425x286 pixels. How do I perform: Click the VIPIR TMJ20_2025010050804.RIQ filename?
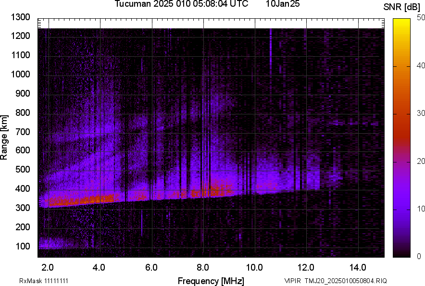click(335, 281)
